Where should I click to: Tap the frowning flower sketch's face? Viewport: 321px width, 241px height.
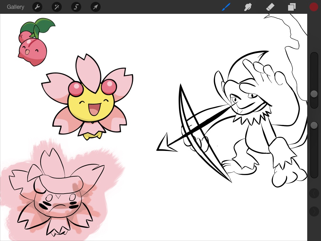click(58, 202)
